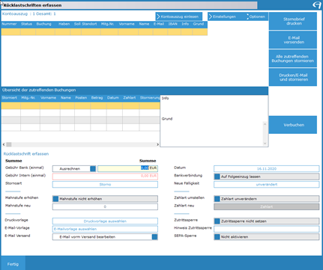Open the Druckvorlage auswählen selector
Viewport: 323px width, 270px height.
(x=105, y=221)
